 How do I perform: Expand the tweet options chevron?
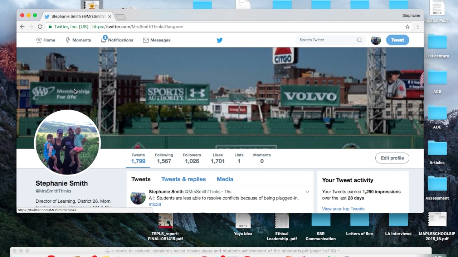307,192
